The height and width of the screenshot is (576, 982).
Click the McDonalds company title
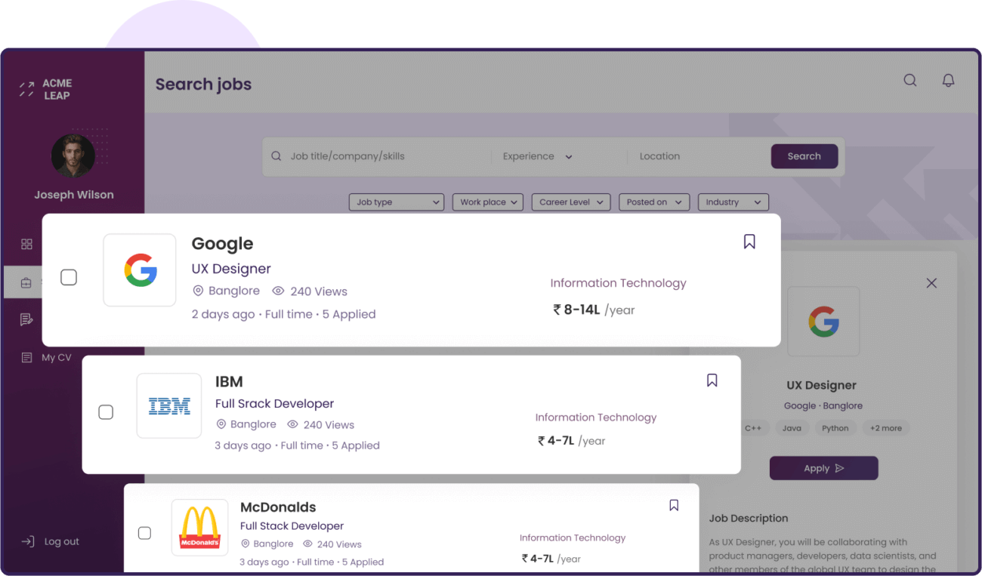(x=278, y=507)
